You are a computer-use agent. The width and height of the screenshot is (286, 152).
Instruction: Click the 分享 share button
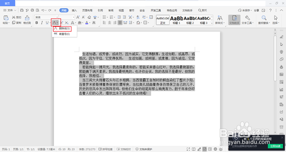pos(257,10)
